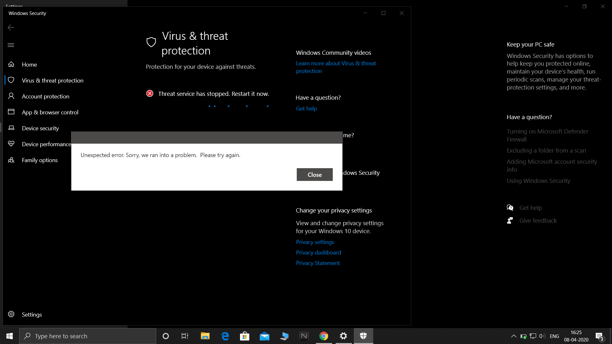Click the ENG language indicator

[x=554, y=336]
